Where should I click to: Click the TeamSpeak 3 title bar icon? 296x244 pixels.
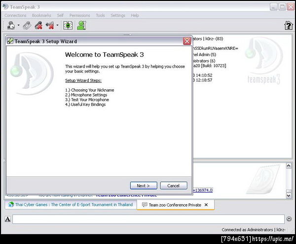(5, 7)
